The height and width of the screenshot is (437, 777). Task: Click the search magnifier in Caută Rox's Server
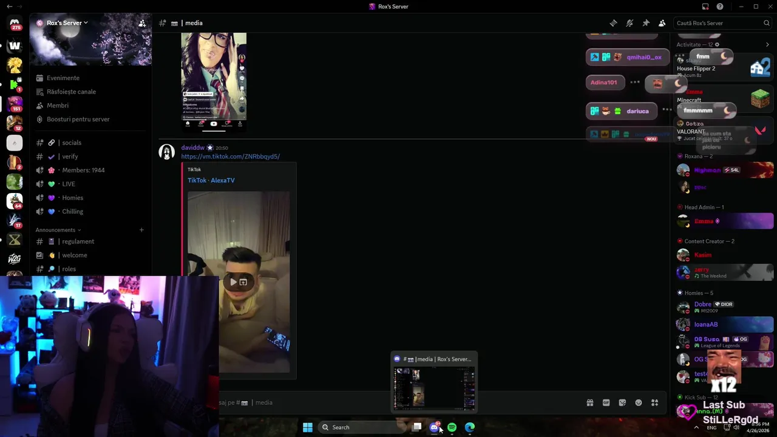[x=766, y=23]
